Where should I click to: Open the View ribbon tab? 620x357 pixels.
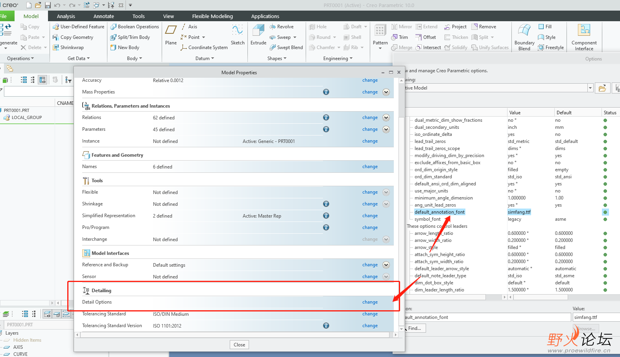pos(168,16)
